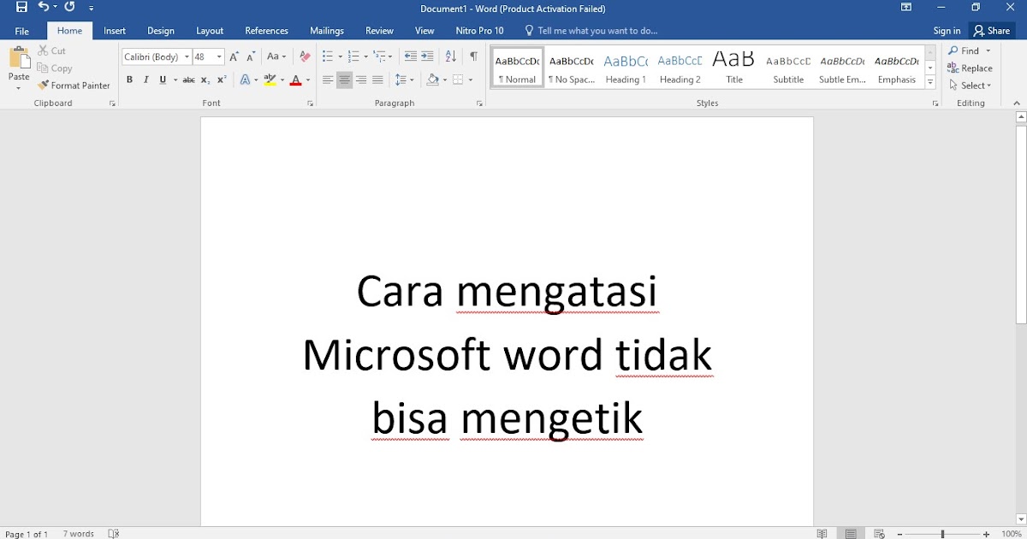1027x539 pixels.
Task: Open the Nitro Pro 10 tab
Action: tap(479, 31)
